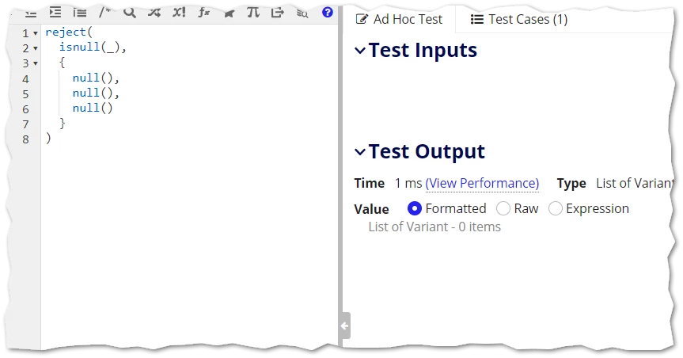The height and width of the screenshot is (358, 683).
Task: Click the format expression list icon
Action: (x=80, y=12)
